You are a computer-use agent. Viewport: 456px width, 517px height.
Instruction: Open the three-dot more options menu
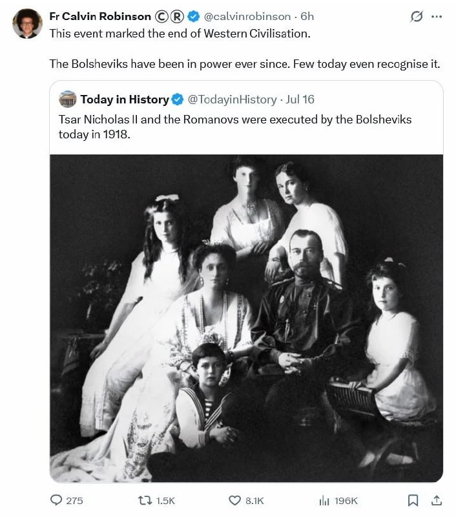pos(437,17)
